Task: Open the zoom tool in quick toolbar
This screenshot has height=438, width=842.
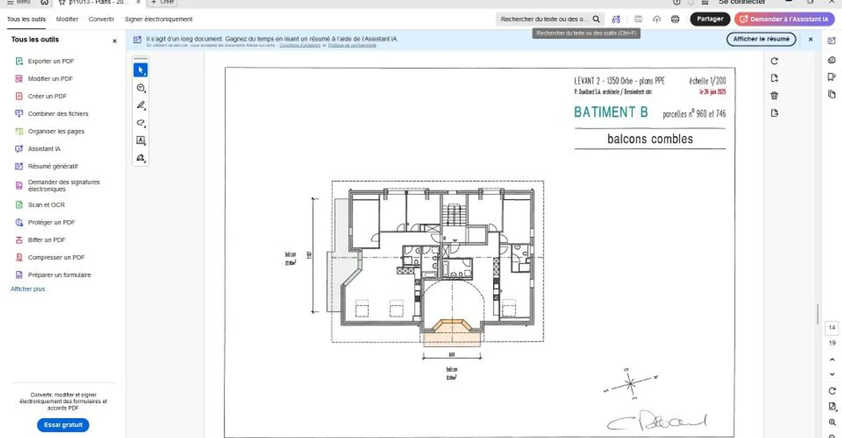Action: click(x=140, y=88)
